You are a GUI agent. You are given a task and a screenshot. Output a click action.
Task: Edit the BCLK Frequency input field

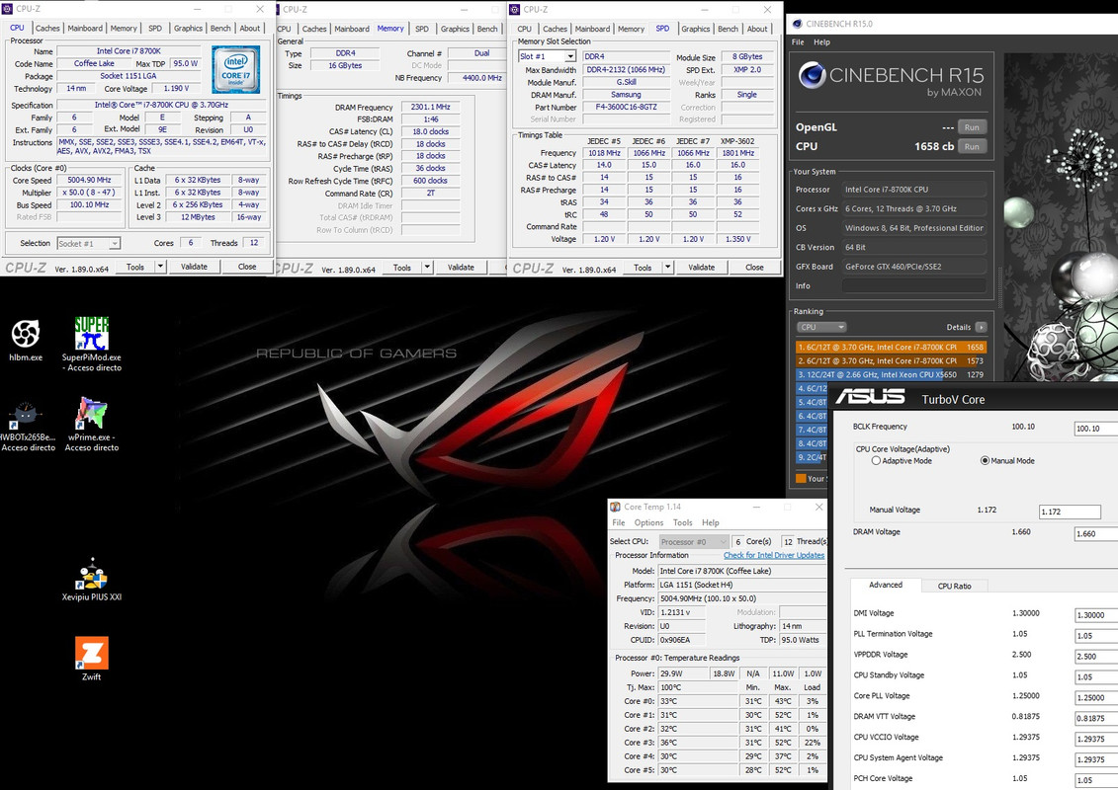pos(1096,429)
